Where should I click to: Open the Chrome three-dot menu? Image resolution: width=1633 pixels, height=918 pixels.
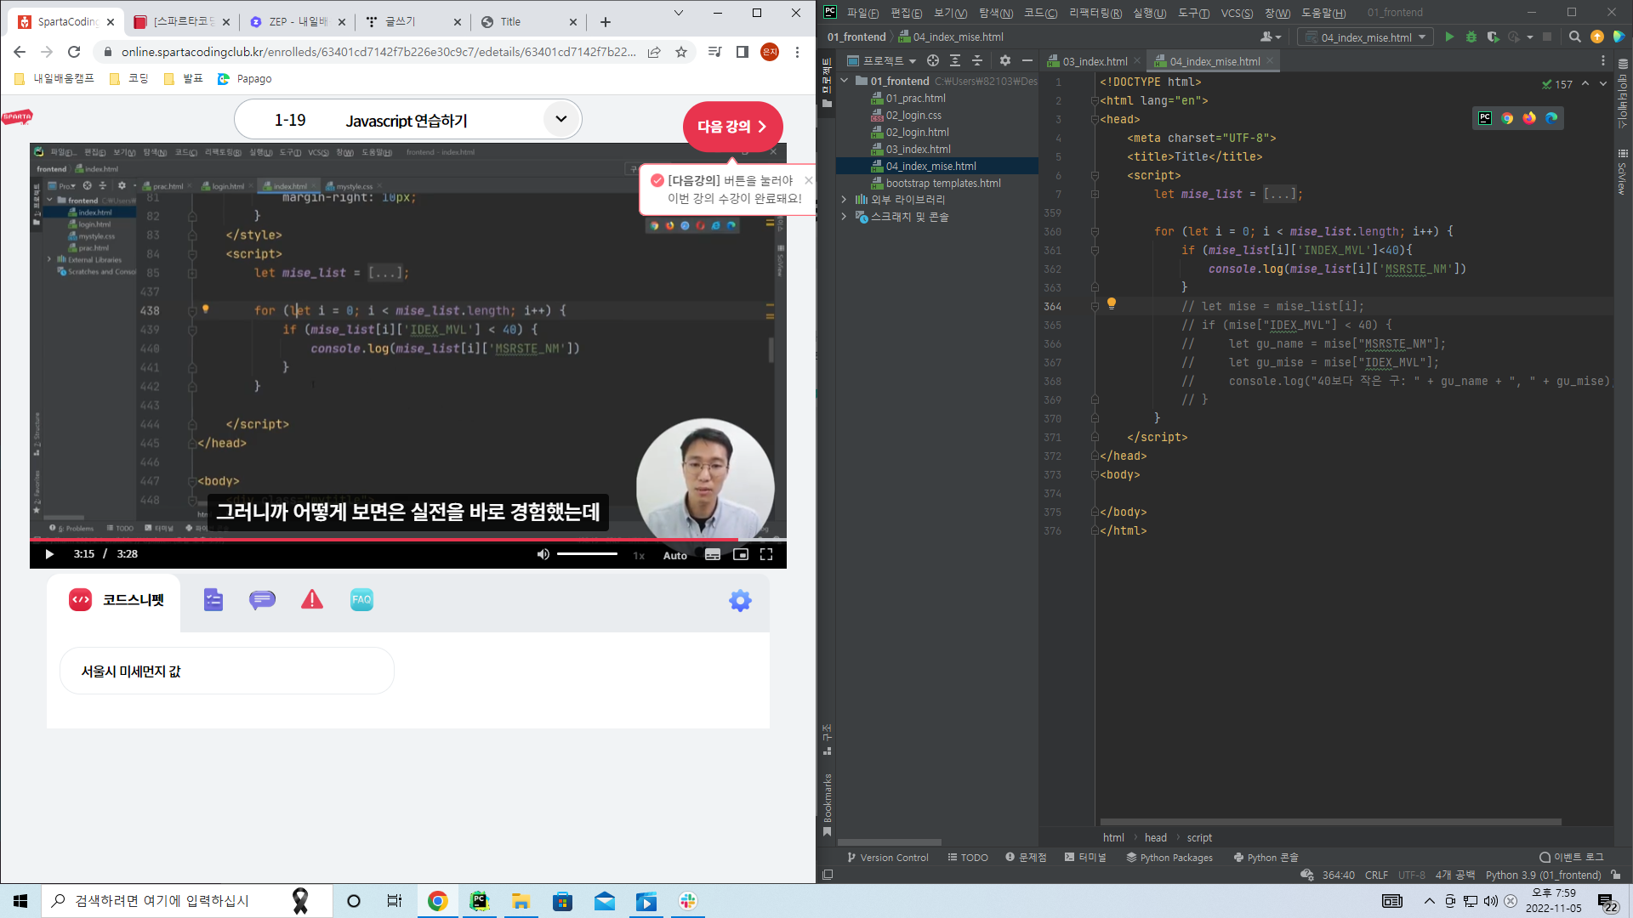point(797,52)
